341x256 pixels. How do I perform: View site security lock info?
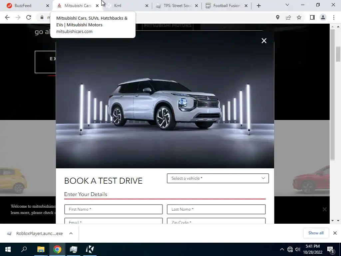pos(42,17)
